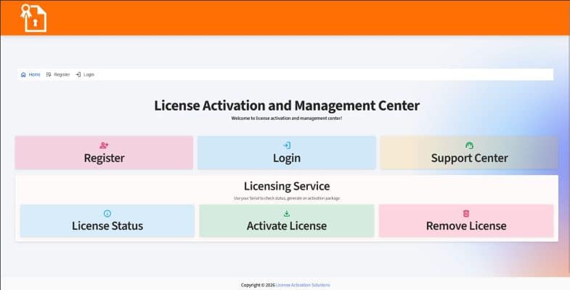The width and height of the screenshot is (570, 290).
Task: Click the Licensing Service heading
Action: 287,186
